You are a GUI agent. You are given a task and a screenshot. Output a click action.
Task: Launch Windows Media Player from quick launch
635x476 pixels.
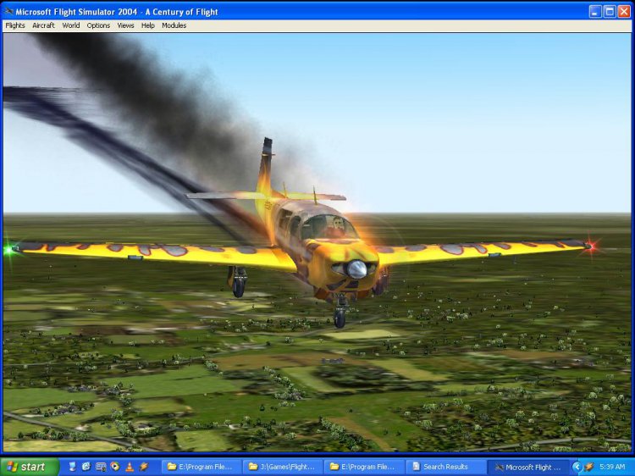coord(115,467)
